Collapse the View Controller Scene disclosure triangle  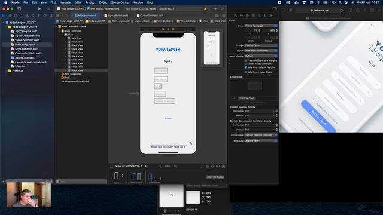pos(56,26)
